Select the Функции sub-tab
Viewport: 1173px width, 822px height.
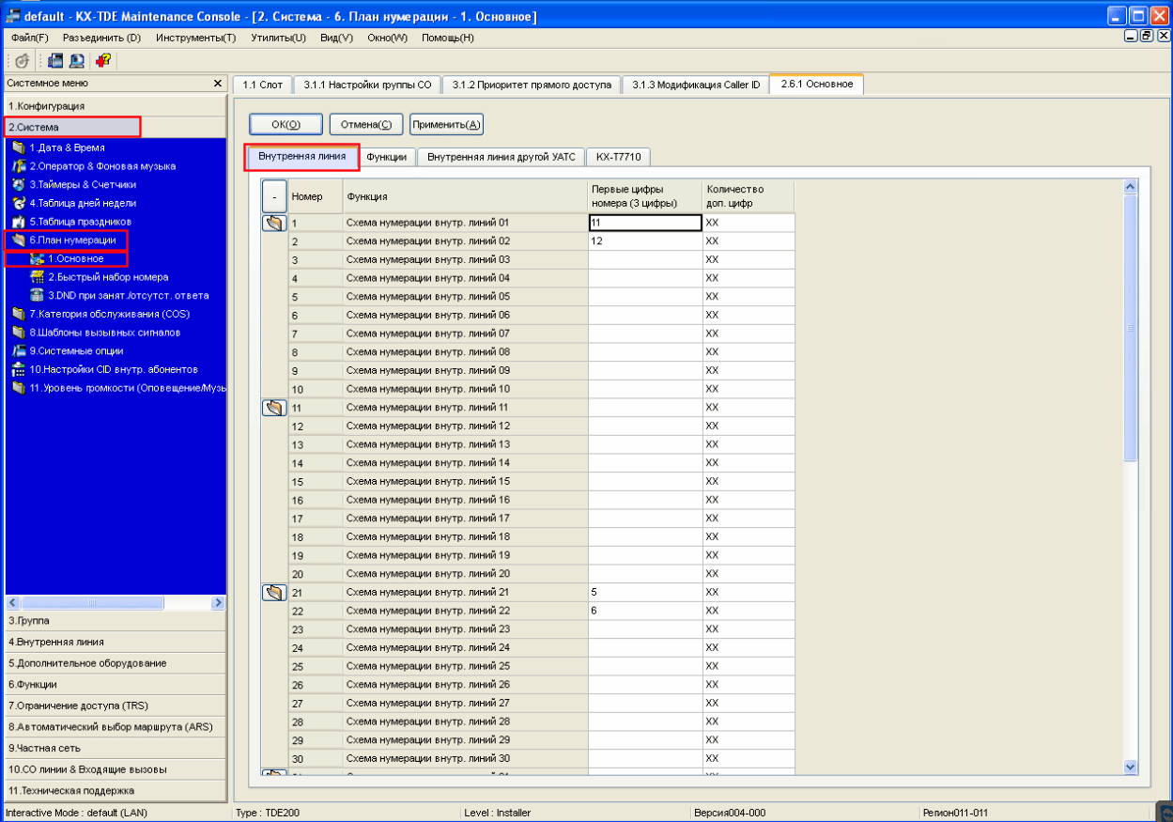click(x=387, y=157)
